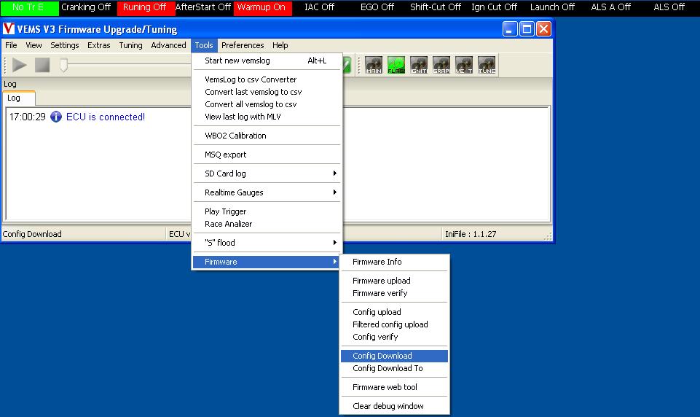The width and height of the screenshot is (700, 417).
Task: Choose Firmware upload
Action: pos(394,281)
